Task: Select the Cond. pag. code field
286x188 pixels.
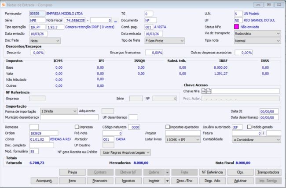Action: 149,27
